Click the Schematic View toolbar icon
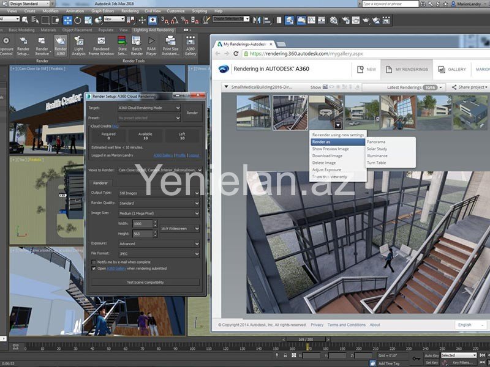The width and height of the screenshot is (490, 367). click(322, 20)
